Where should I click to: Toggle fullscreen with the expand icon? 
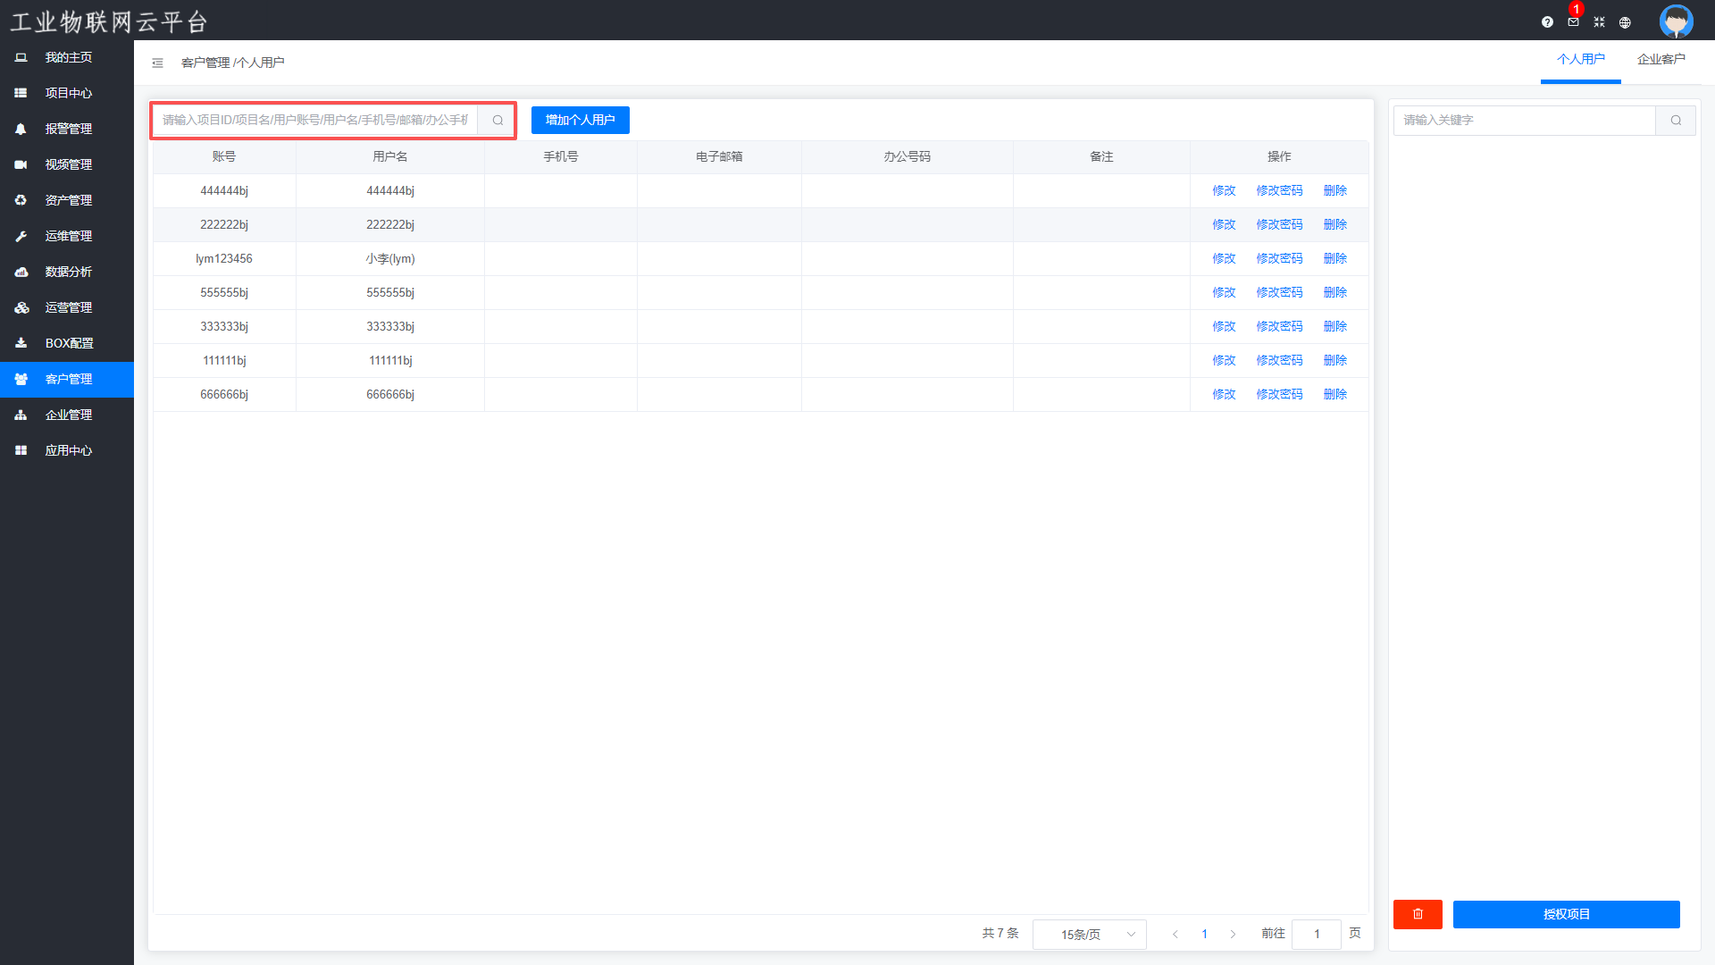(1599, 22)
